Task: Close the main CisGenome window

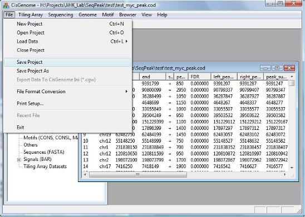Action: 294,3
